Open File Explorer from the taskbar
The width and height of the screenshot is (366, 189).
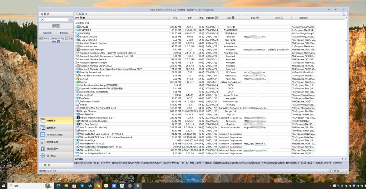pyautogui.click(x=66, y=186)
